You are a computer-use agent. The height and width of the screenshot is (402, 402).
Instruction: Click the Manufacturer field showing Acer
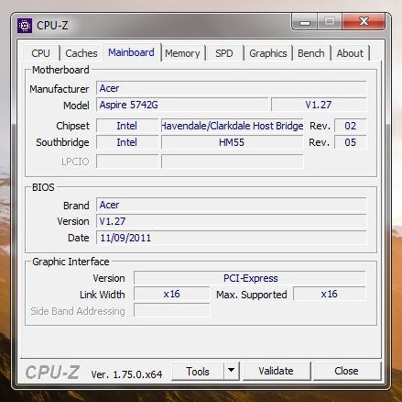(x=232, y=88)
